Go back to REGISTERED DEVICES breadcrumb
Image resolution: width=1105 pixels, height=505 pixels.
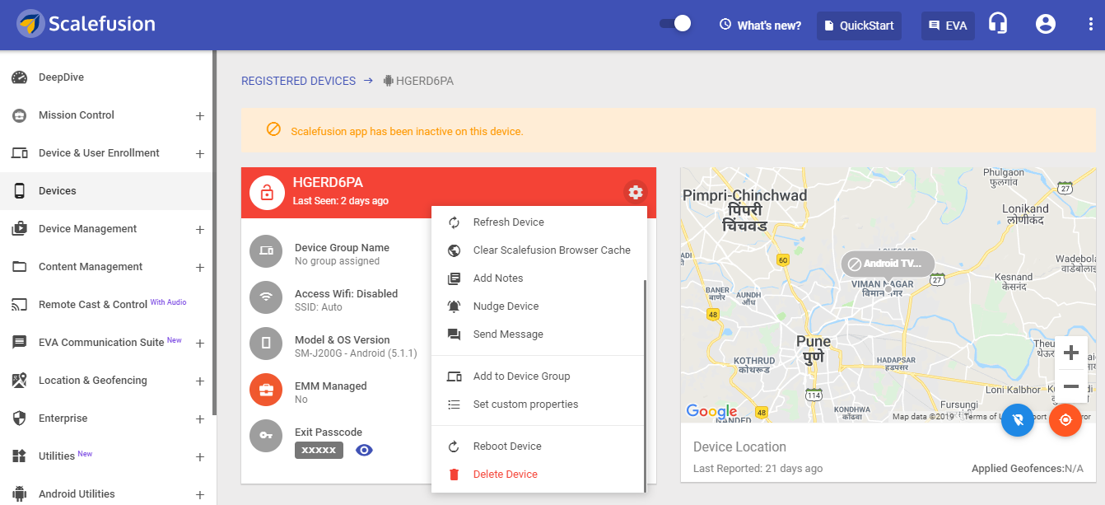point(298,81)
